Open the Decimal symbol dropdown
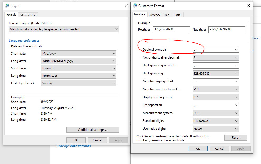This screenshot has width=261, height=164. [x=216, y=50]
